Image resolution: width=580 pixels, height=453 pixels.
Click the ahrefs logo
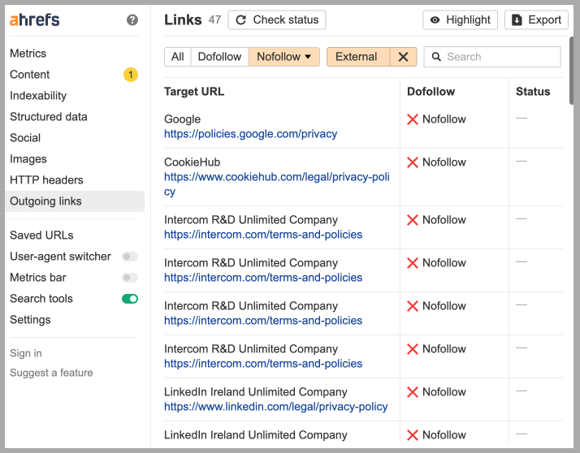[x=34, y=20]
